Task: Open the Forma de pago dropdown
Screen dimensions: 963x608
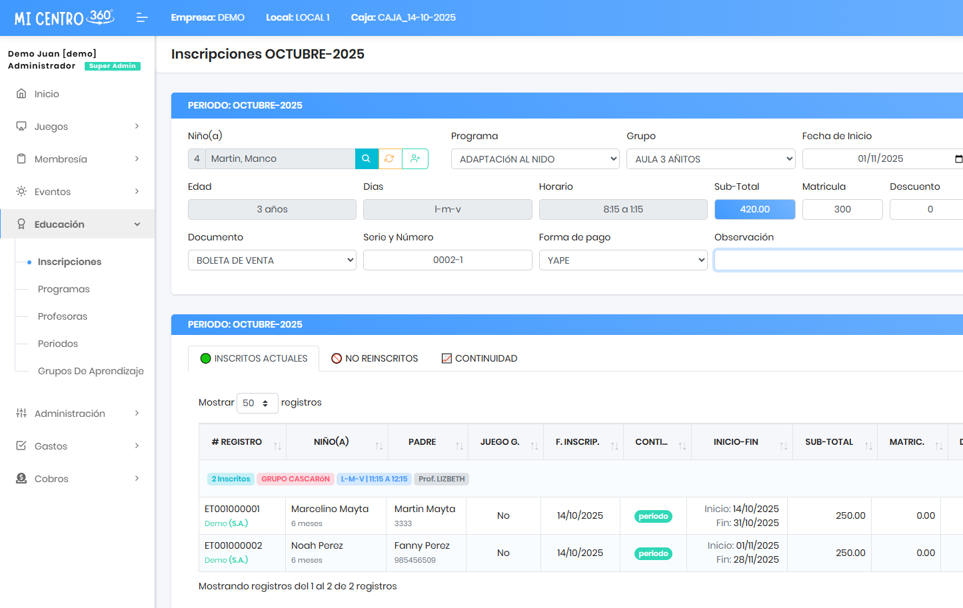Action: (x=622, y=260)
